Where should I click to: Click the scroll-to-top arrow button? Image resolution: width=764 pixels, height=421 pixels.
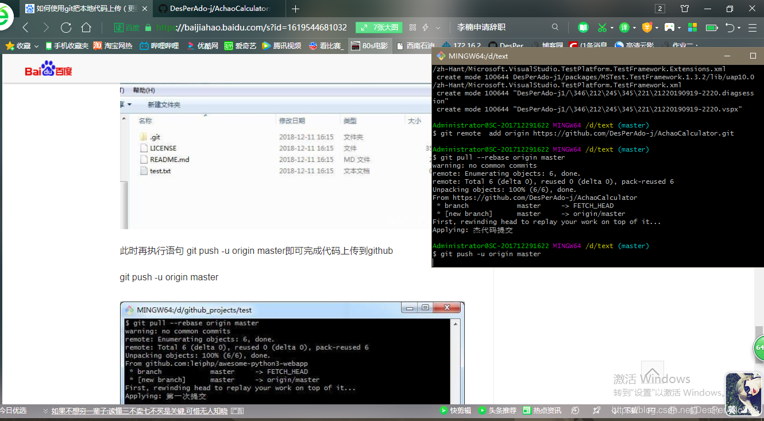pyautogui.click(x=653, y=372)
